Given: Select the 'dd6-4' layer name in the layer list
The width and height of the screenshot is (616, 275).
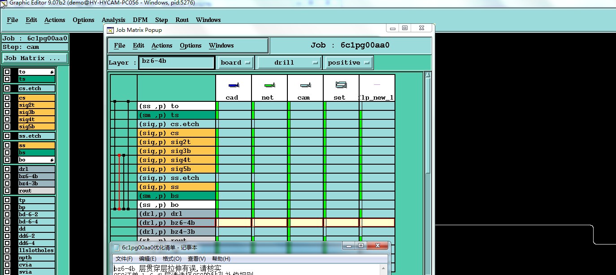Looking at the screenshot, I should tap(36, 243).
